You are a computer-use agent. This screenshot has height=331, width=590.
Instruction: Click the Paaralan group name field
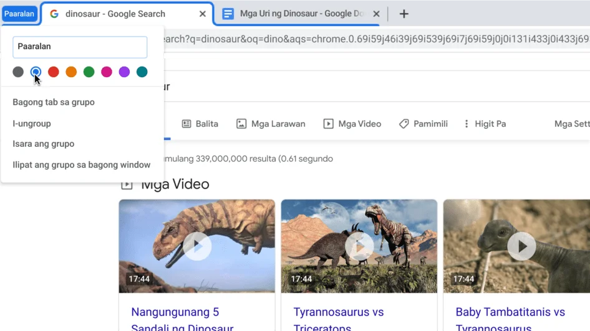[80, 47]
